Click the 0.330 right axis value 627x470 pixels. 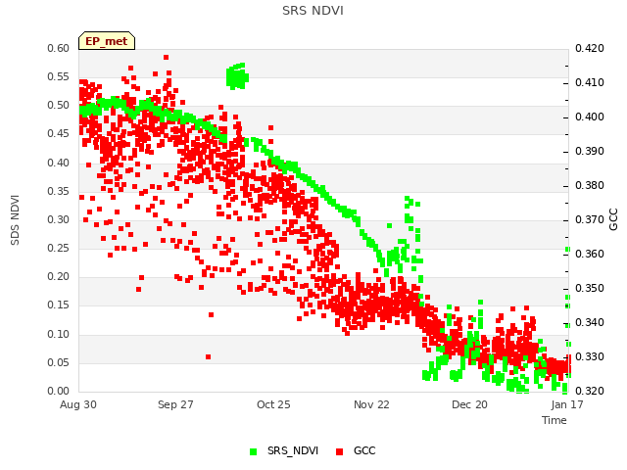coord(590,356)
